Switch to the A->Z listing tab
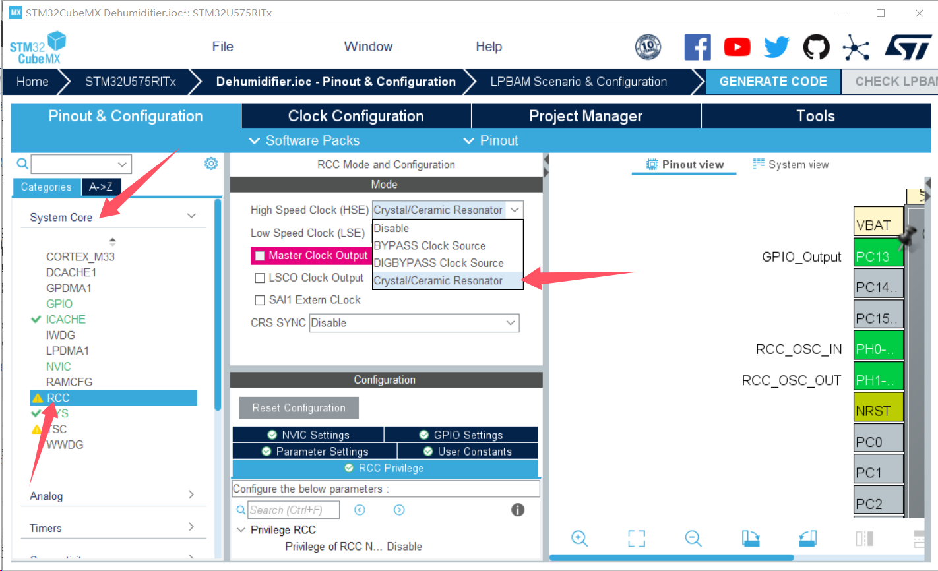Viewport: 938px width, 571px height. pos(101,187)
